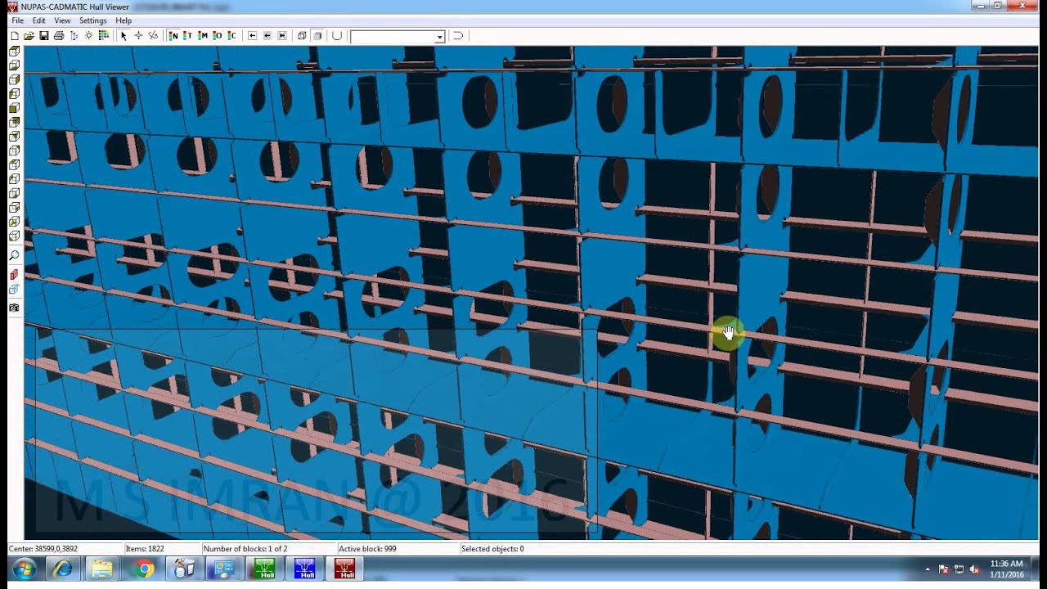
Task: Create a new file via toolbar icon
Action: (14, 36)
